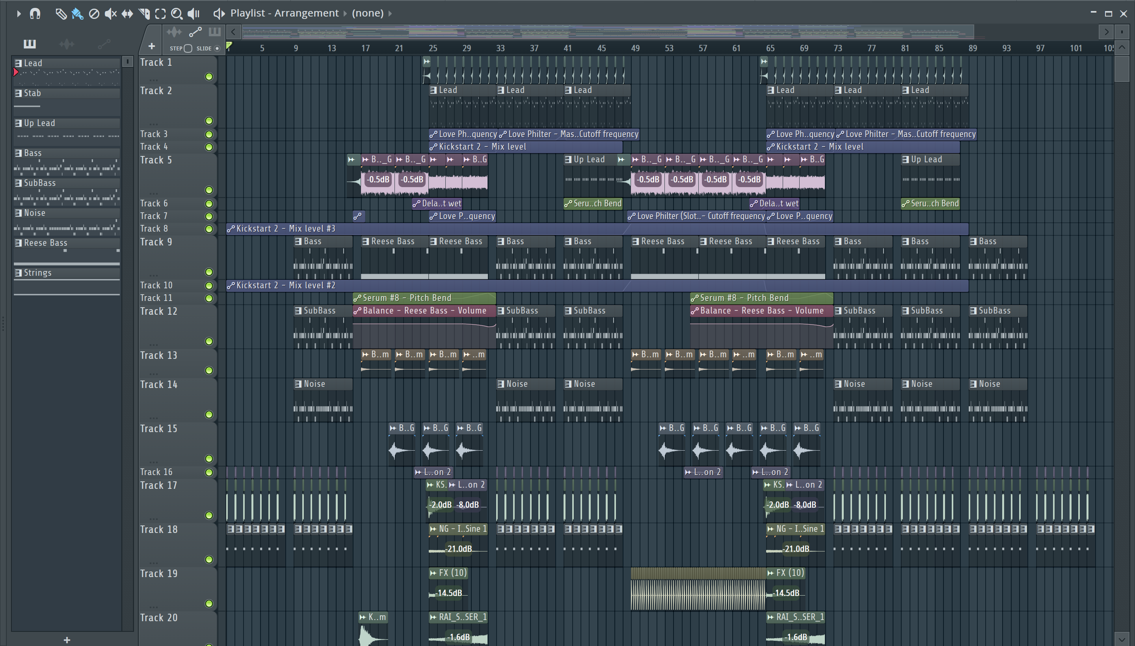Viewport: 1135px width, 646px height.
Task: Select the Mute tool speaker icon
Action: tap(110, 14)
